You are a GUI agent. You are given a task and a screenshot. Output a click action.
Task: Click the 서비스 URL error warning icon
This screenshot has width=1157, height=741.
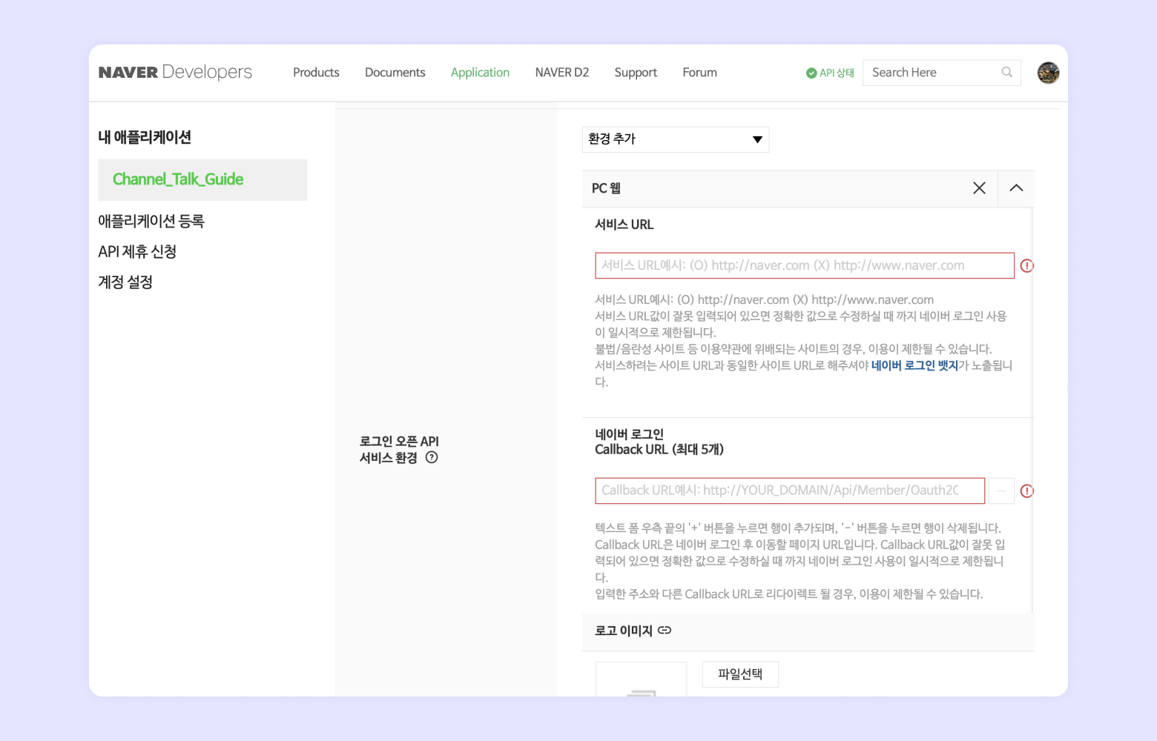(1027, 265)
